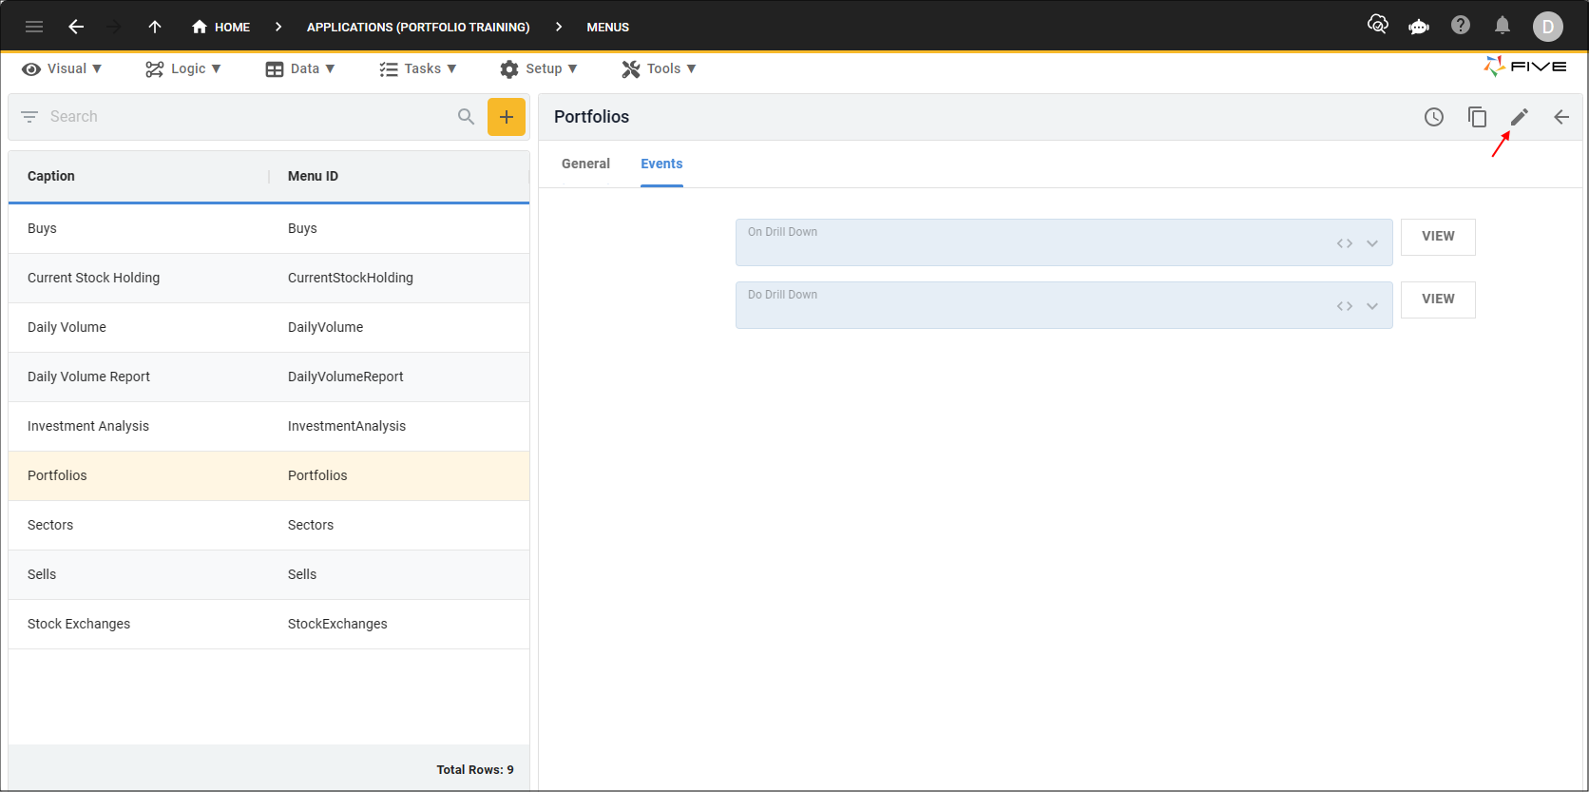Screen dimensions: 1589x792
Task: Click the On Drill Down field
Action: coord(1064,242)
